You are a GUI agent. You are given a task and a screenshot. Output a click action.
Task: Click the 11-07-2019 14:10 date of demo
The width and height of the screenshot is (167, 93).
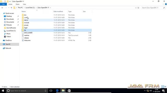[59, 20]
